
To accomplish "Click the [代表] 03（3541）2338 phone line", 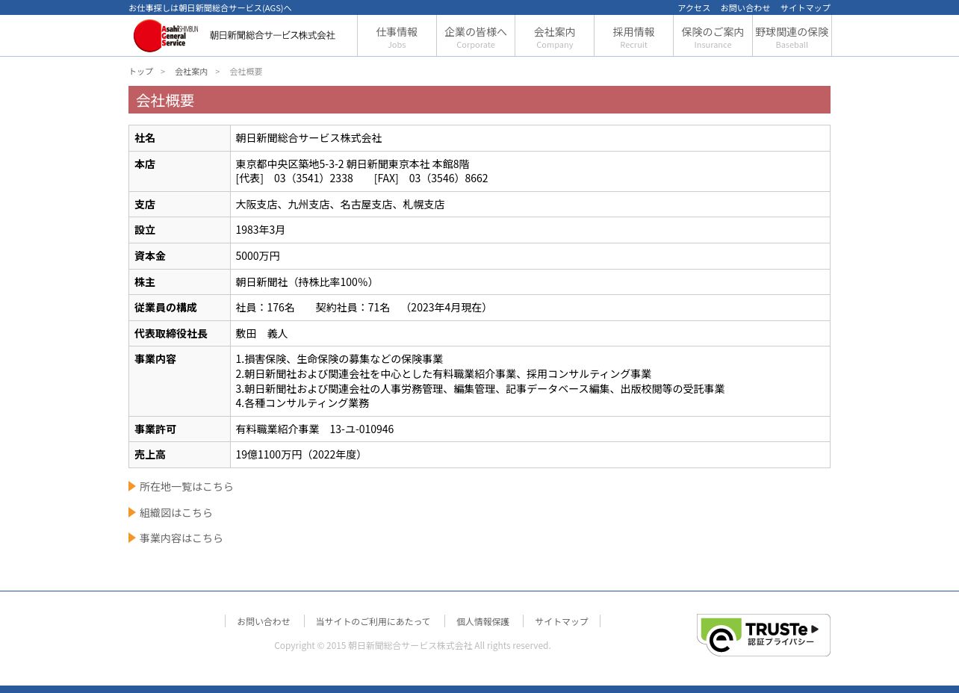I will (294, 178).
